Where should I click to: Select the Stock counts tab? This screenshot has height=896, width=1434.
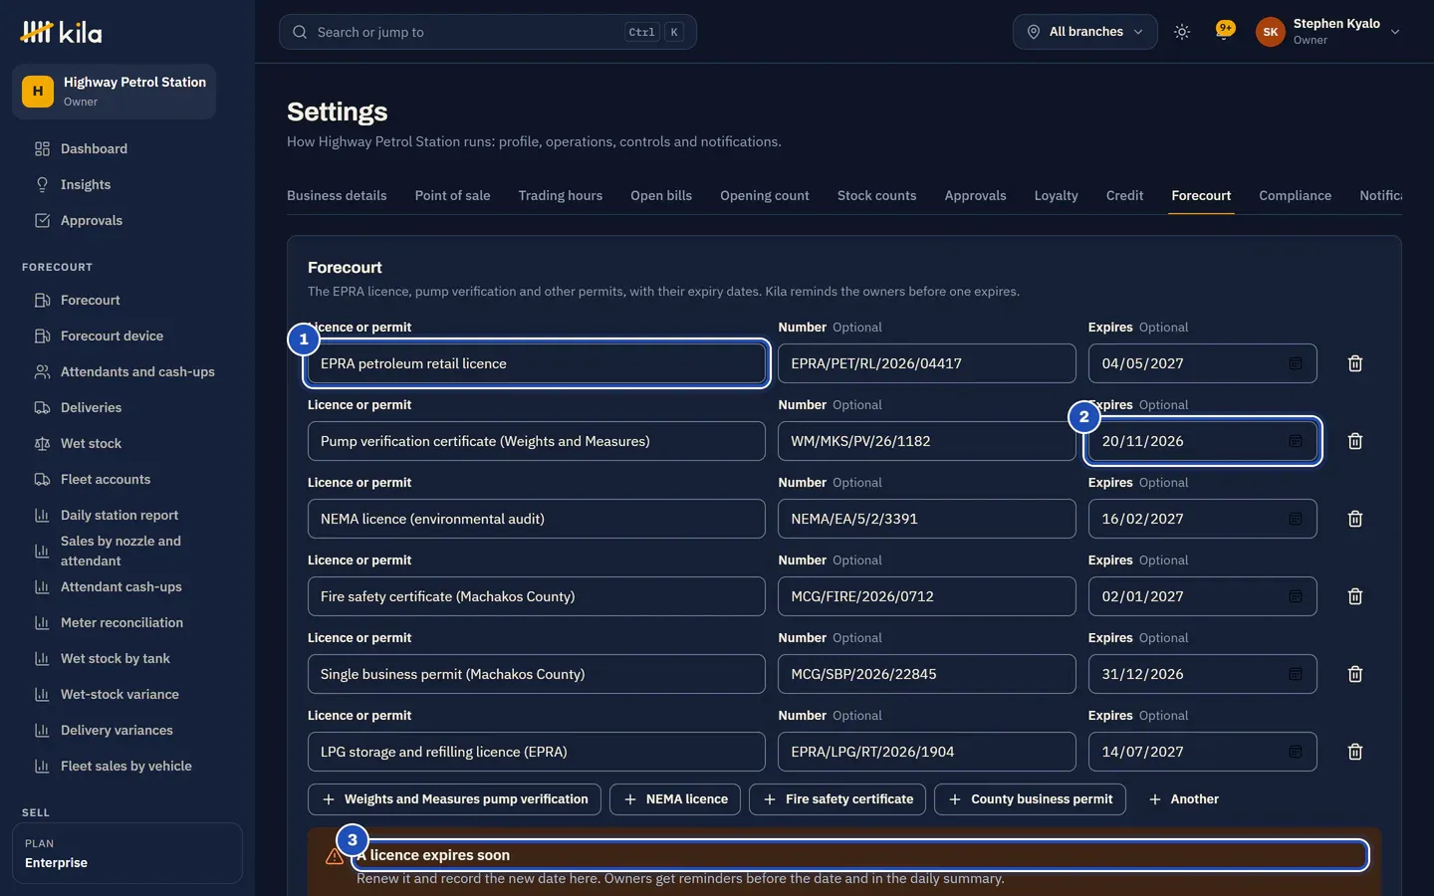pyautogui.click(x=876, y=195)
